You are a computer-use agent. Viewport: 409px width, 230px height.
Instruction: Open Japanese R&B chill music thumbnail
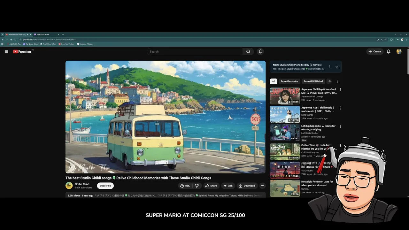pyautogui.click(x=285, y=114)
